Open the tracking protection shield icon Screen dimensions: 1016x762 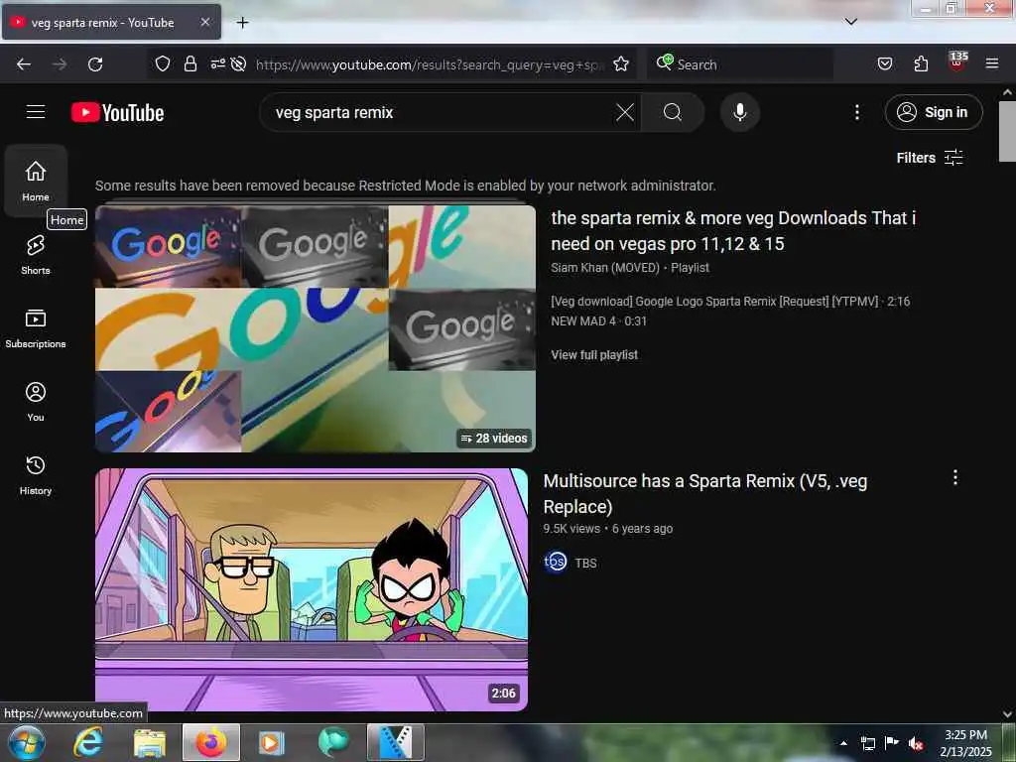(163, 63)
